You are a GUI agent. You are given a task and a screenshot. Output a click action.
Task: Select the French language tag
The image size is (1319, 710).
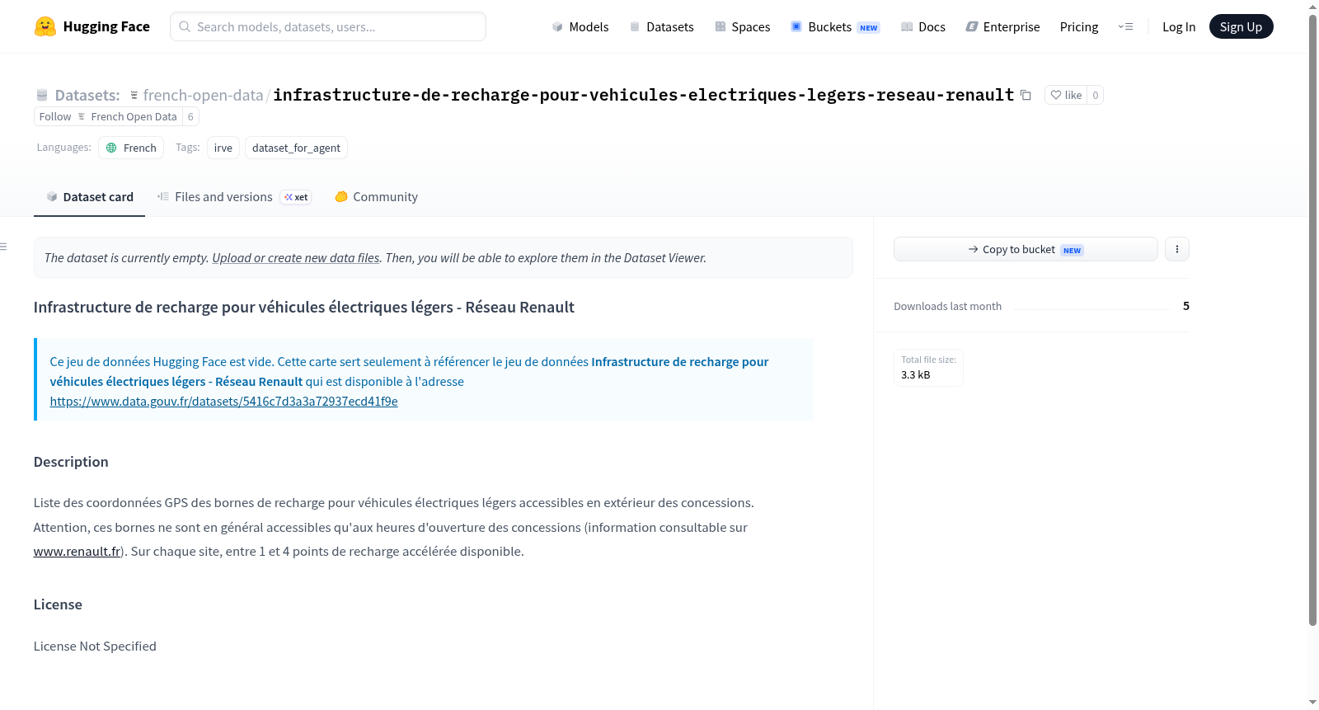point(131,148)
